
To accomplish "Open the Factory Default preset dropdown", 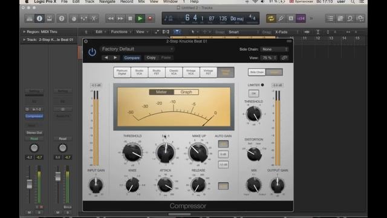I will tap(137, 49).
